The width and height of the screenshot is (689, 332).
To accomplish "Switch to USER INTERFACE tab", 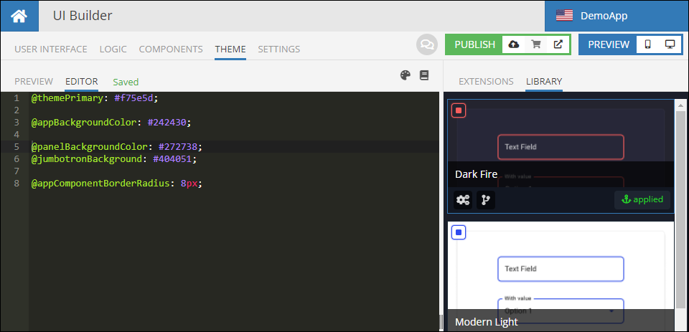I will coord(51,49).
